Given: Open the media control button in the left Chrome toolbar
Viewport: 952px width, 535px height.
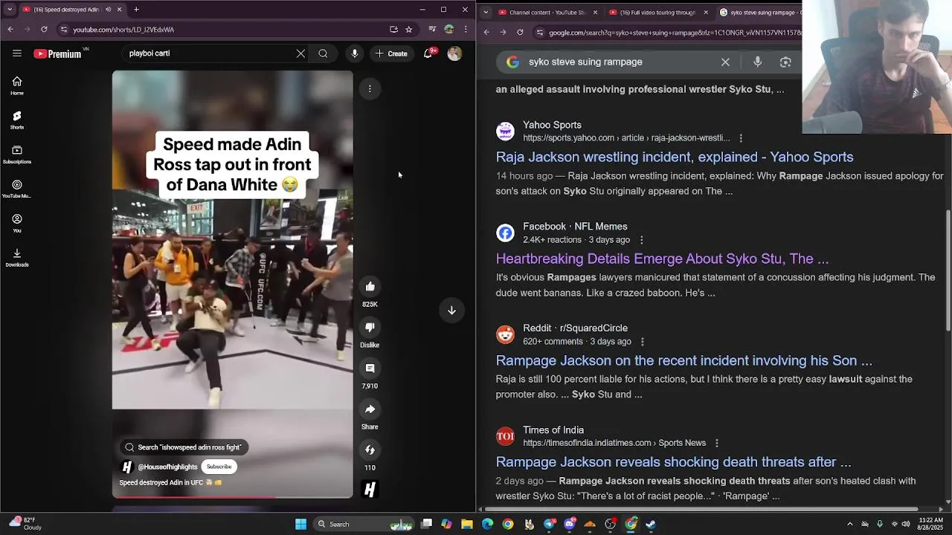Looking at the screenshot, I should pyautogui.click(x=432, y=30).
